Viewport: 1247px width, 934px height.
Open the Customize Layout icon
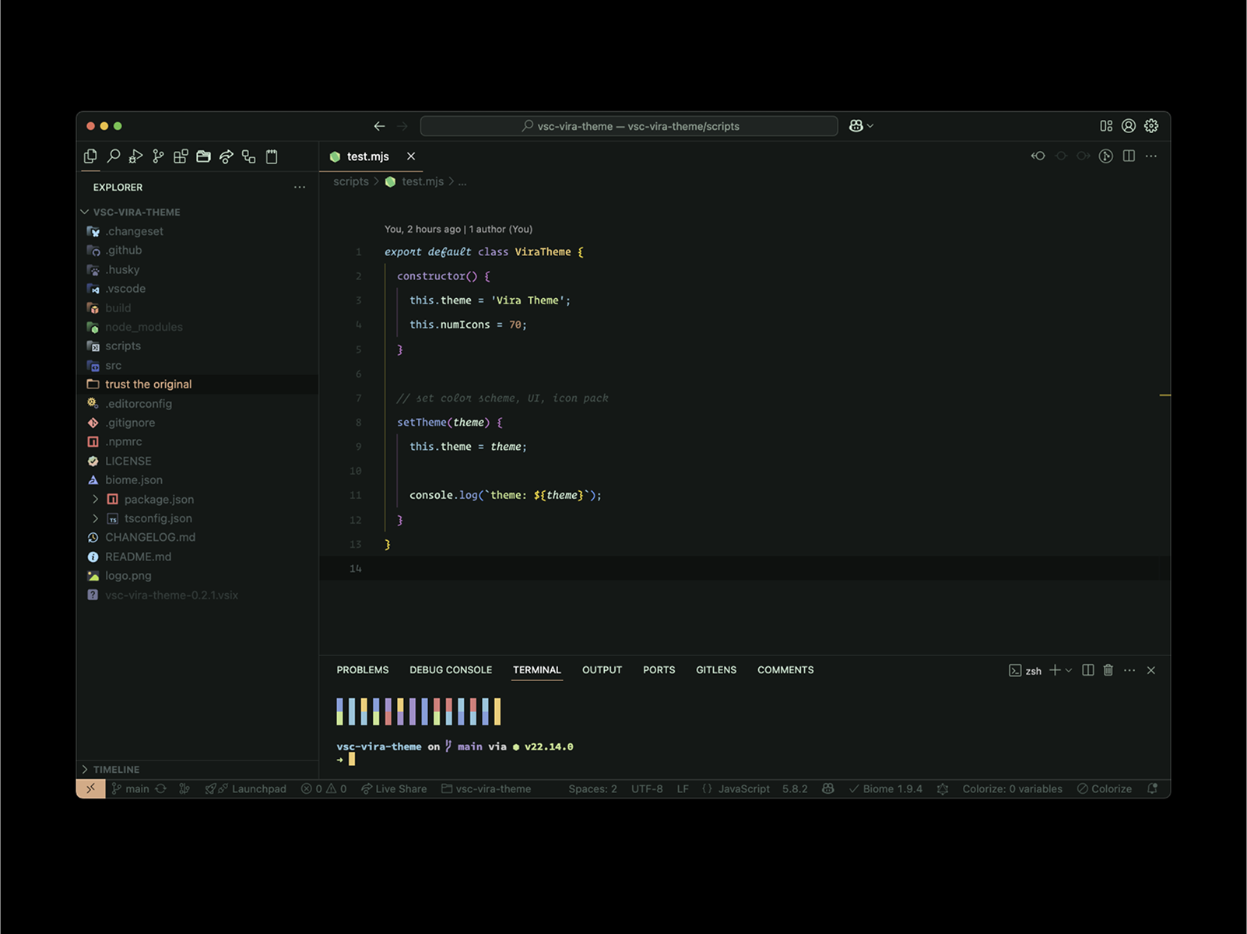pos(1106,126)
